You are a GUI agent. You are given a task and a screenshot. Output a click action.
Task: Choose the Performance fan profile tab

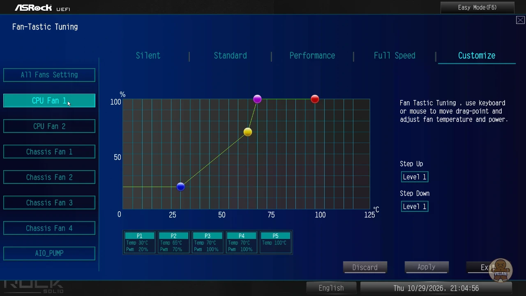pos(312,55)
